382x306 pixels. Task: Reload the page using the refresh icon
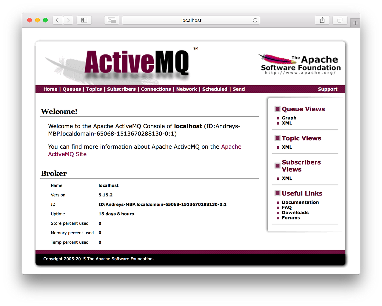pos(255,20)
